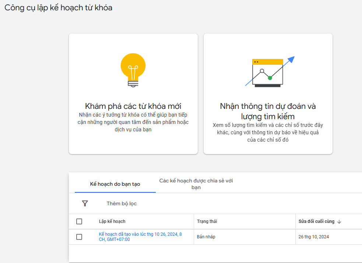Open Khám phá các từ khóa mới card
Image resolution: width=362 pixels, height=263 pixels.
coord(133,93)
